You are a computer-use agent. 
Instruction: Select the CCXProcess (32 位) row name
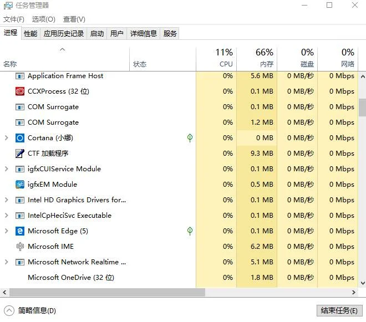pyautogui.click(x=58, y=91)
